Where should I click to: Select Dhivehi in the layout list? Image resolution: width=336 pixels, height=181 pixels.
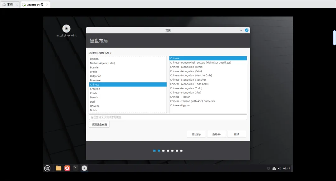pos(128,106)
